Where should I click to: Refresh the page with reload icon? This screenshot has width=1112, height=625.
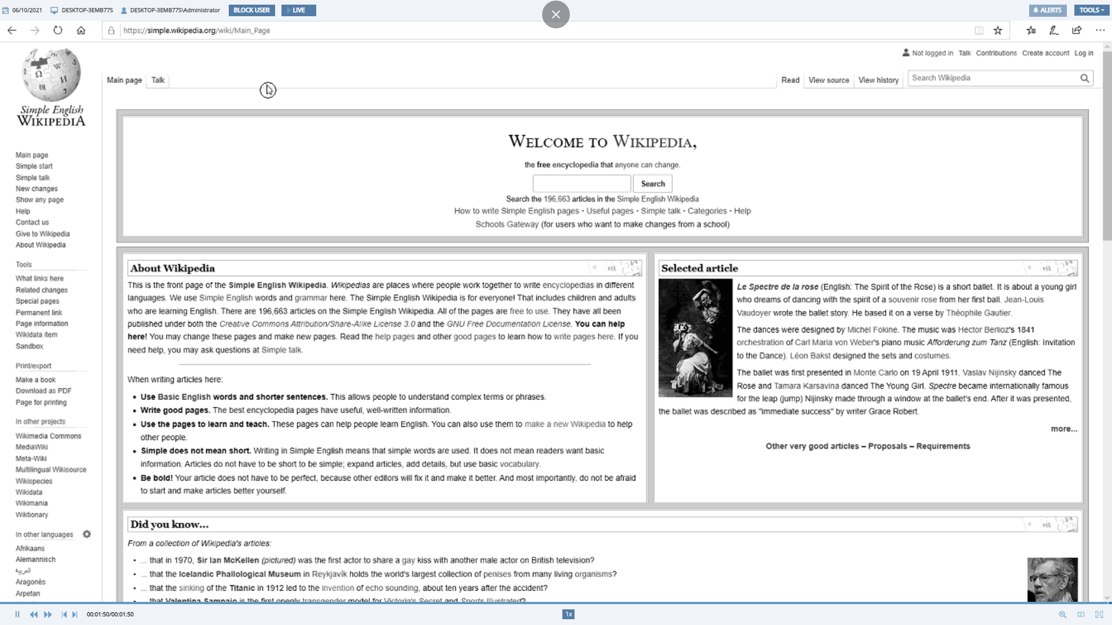point(58,31)
